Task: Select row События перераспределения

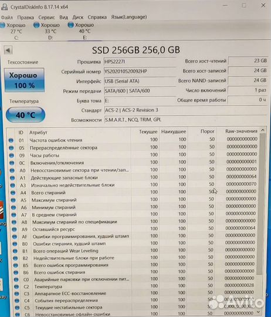Action: click(x=135, y=300)
